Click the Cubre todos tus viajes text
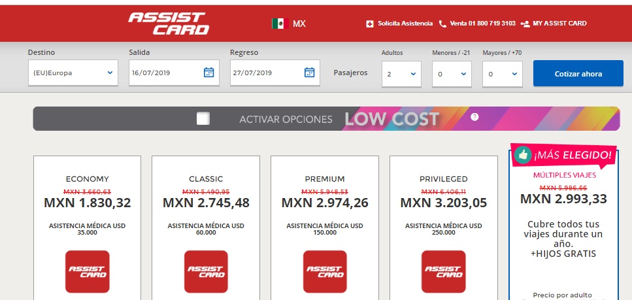The height and width of the screenshot is (300, 632). click(x=563, y=234)
